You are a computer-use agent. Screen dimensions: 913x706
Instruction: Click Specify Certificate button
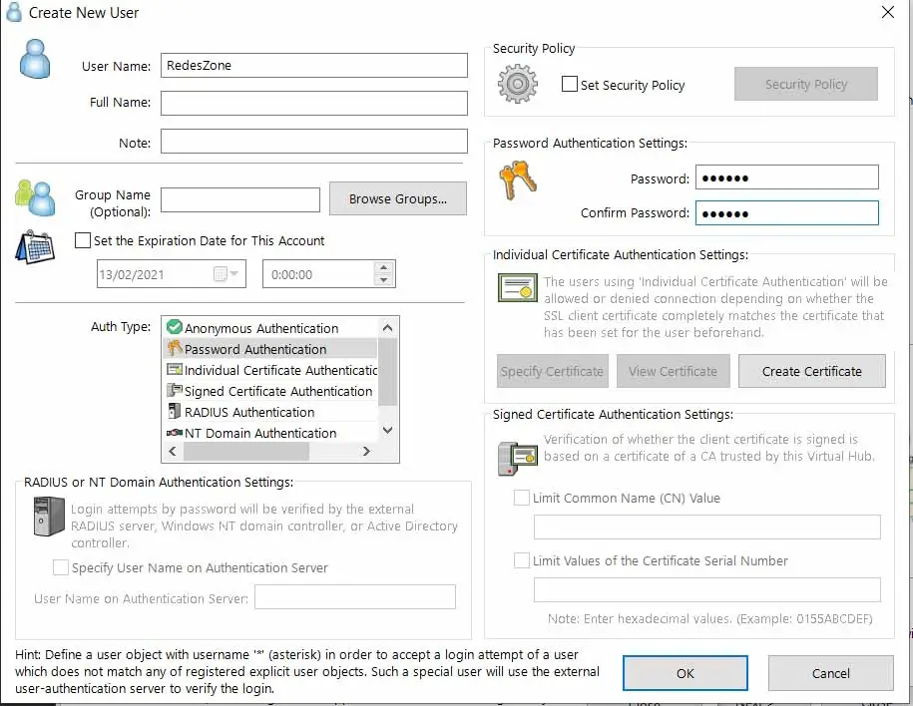click(552, 371)
